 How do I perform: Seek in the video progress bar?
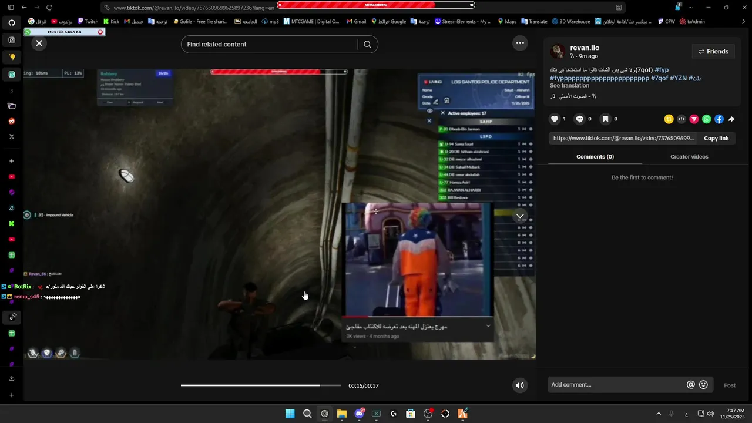click(261, 385)
